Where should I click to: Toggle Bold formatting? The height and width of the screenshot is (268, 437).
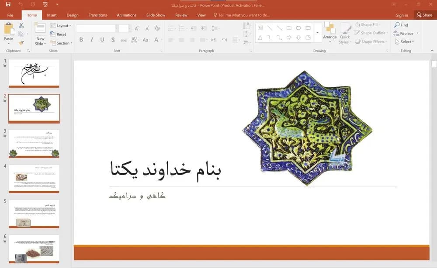point(81,40)
